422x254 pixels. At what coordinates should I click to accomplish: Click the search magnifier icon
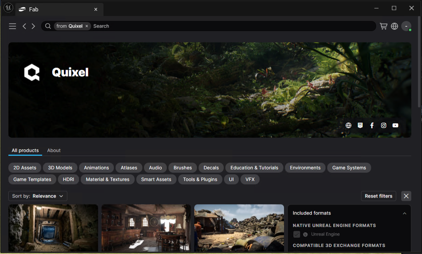pos(48,26)
